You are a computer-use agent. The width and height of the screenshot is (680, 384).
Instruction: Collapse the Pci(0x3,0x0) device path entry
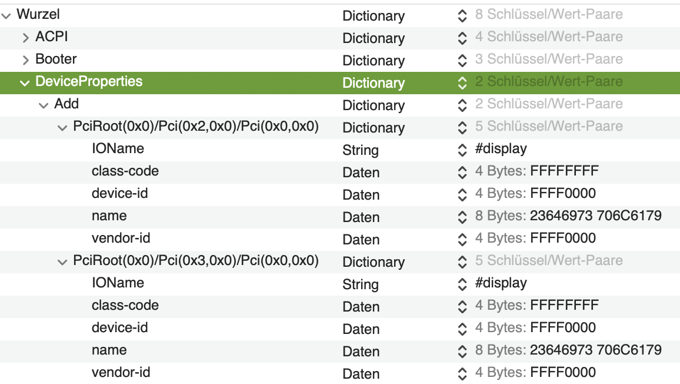tap(62, 262)
